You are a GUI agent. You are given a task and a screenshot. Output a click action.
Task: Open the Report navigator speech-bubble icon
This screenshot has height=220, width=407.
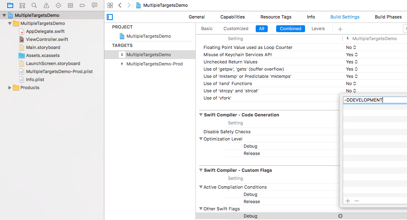pos(94,5)
